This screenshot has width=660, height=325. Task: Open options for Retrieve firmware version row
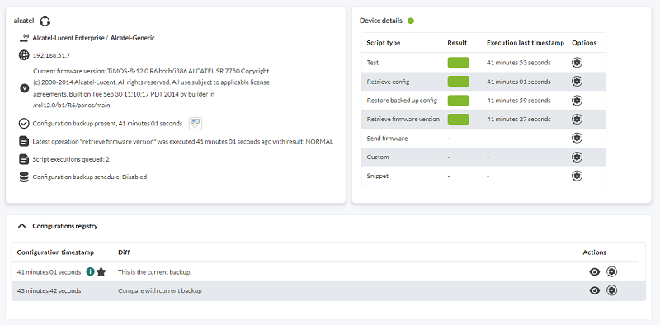coord(577,119)
